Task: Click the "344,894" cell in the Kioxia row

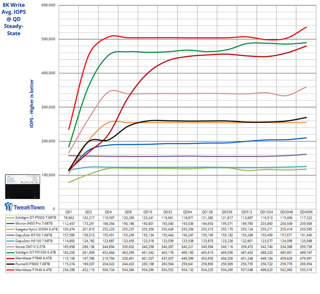Action: click(108, 247)
